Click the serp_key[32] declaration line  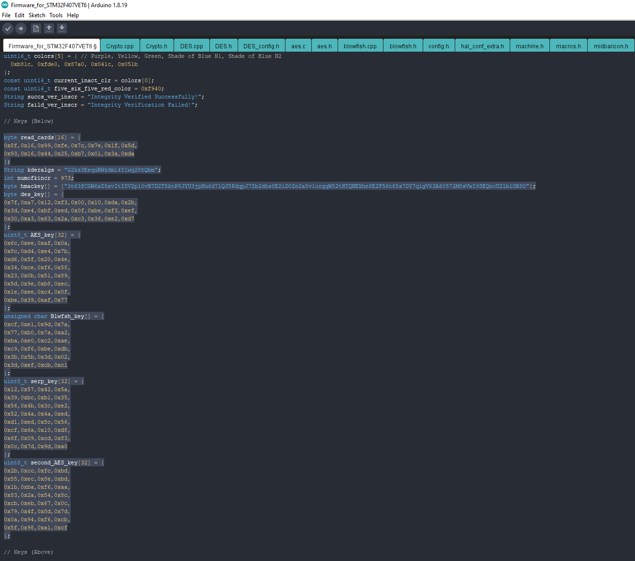pos(44,381)
